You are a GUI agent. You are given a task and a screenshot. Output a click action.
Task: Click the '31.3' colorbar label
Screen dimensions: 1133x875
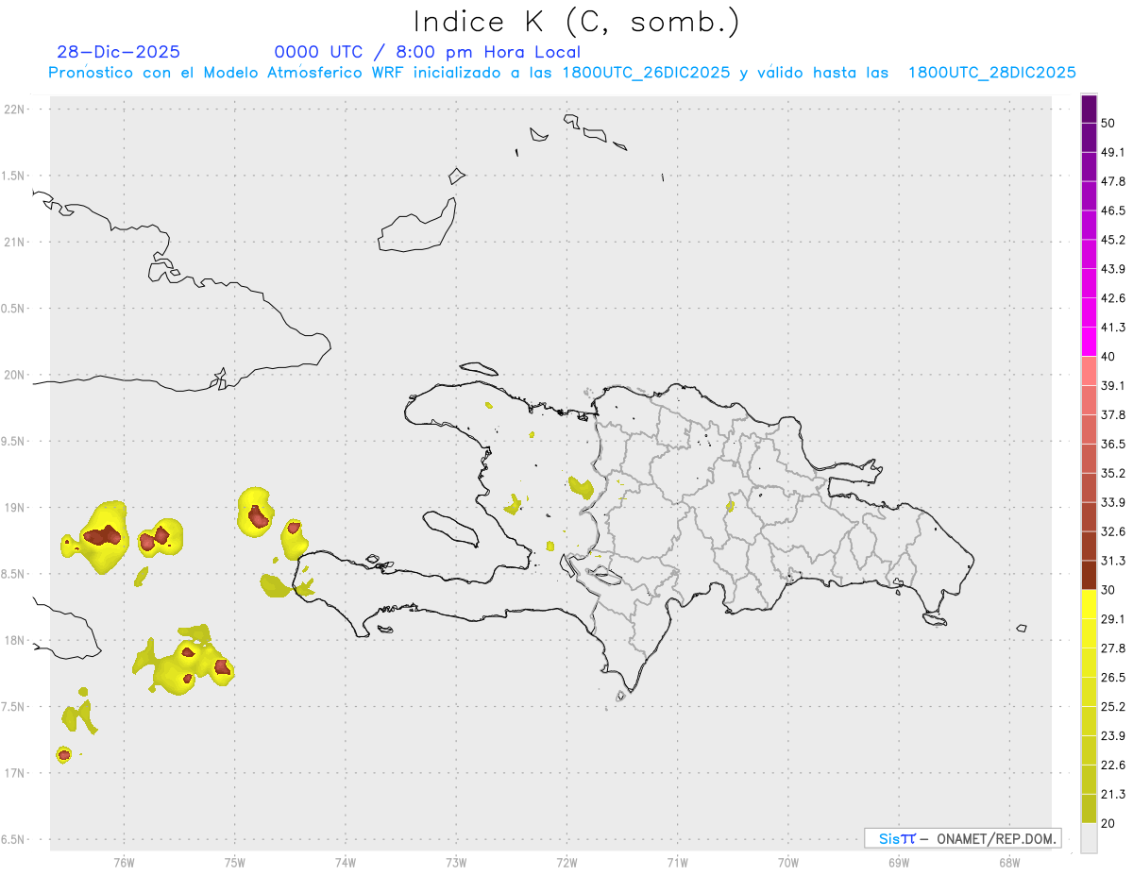tap(1113, 561)
